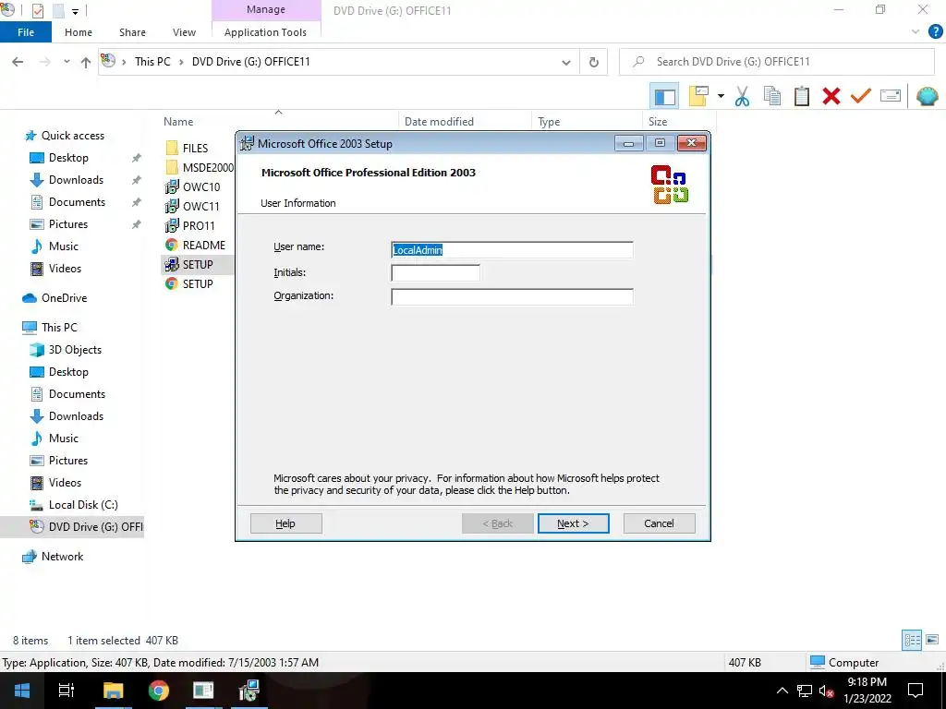Click the orange checkmark Properties icon
The height and width of the screenshot is (709, 946).
860,96
